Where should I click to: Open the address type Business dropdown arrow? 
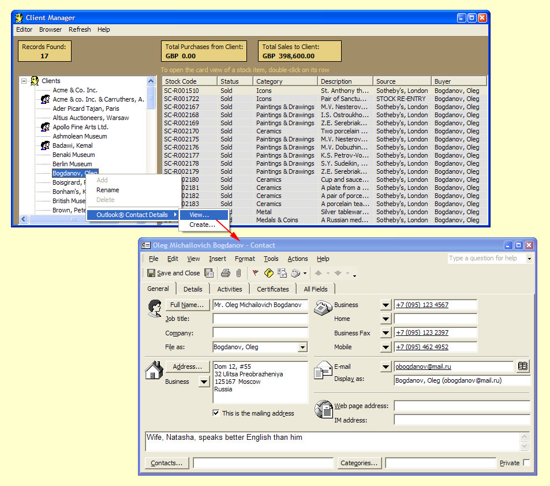point(204,382)
